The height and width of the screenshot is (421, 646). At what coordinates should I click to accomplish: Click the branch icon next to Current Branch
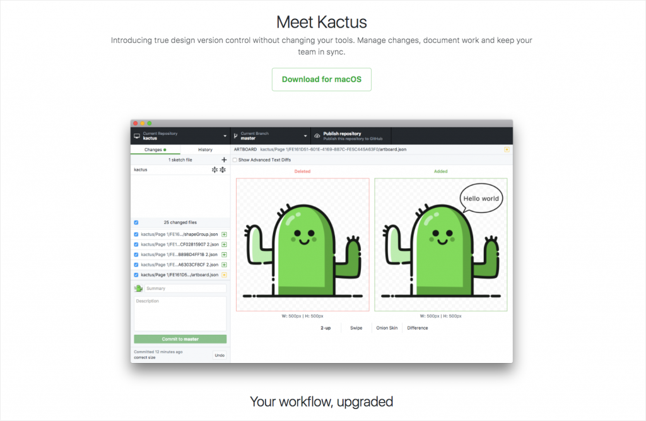[236, 136]
